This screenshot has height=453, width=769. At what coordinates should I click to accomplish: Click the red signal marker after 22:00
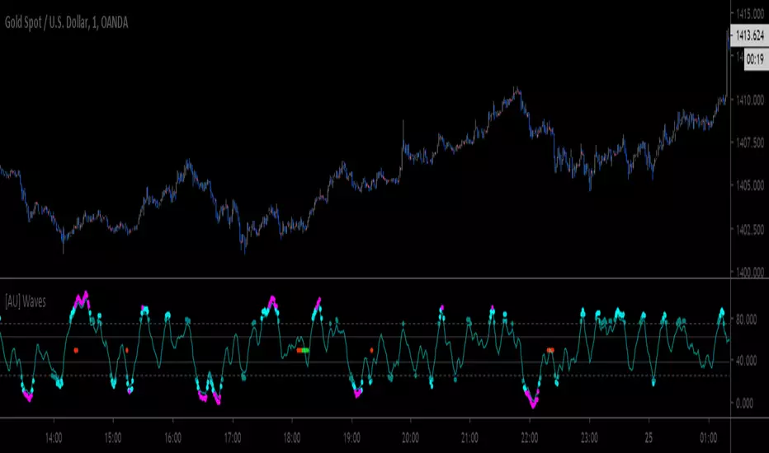(x=550, y=350)
